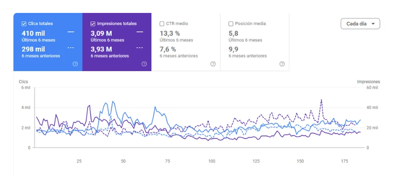Select the 298 mil previous clicks value
400x196 pixels.
point(34,49)
